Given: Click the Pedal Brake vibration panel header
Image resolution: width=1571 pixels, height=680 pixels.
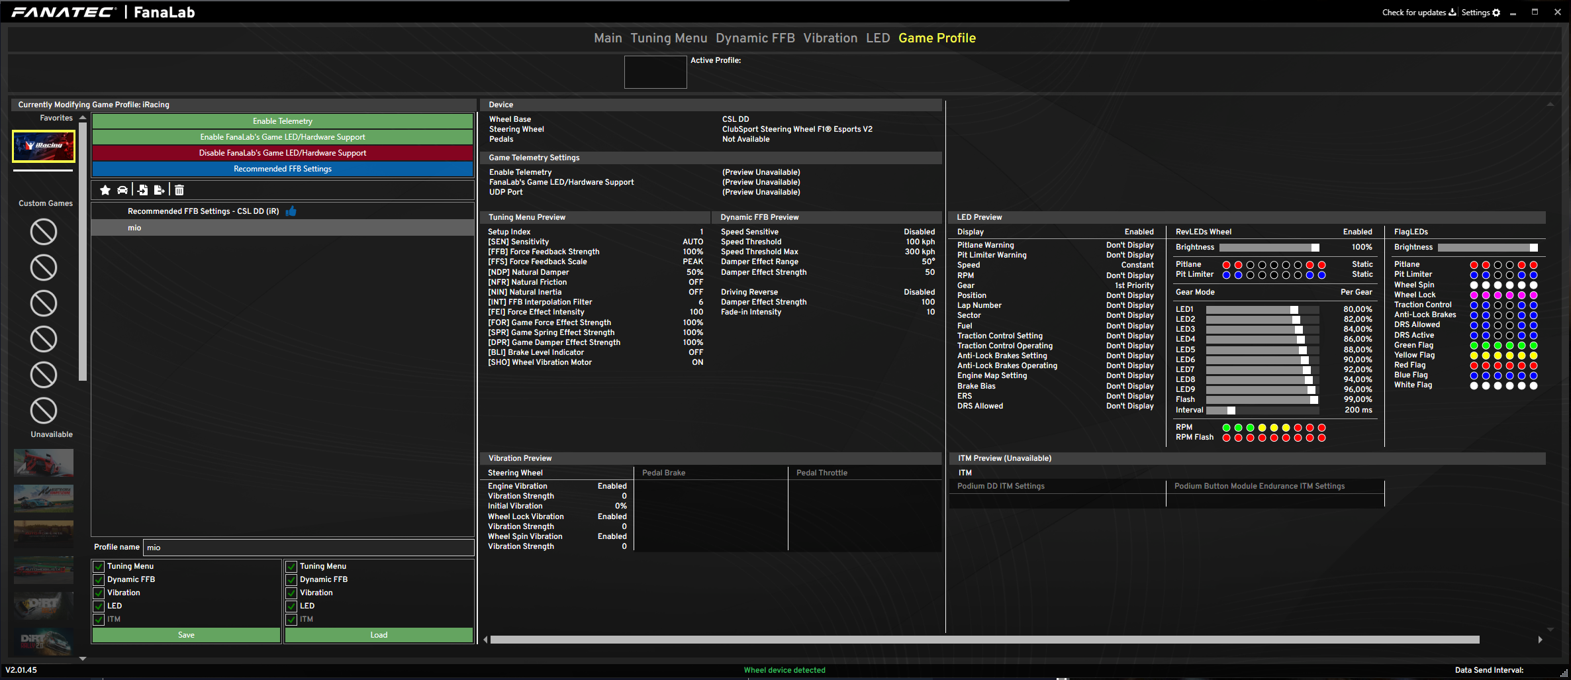Looking at the screenshot, I should (663, 473).
